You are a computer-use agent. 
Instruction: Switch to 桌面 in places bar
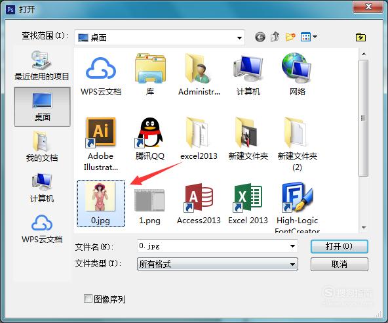tap(43, 106)
